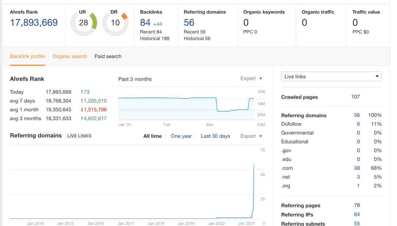Click the .com 68% percentage
The image size is (397, 226).
pyautogui.click(x=376, y=168)
